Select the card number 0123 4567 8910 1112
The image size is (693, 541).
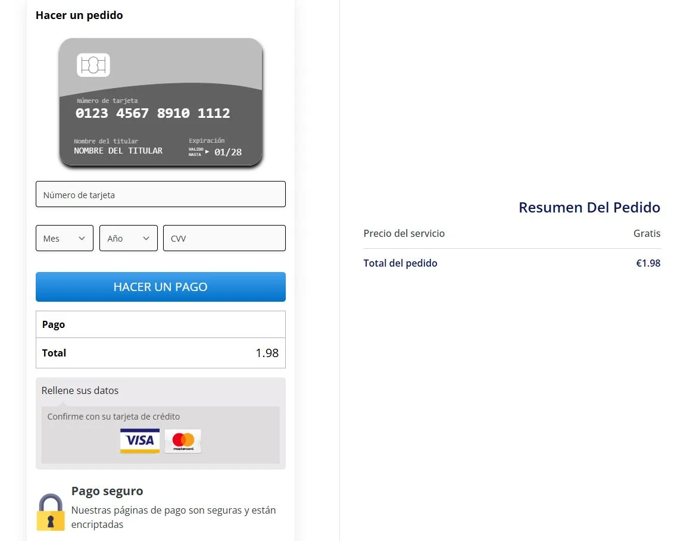(152, 113)
